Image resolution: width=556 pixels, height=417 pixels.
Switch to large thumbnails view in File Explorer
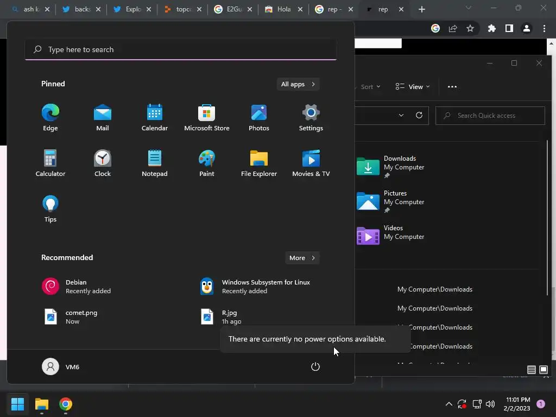coord(543,370)
